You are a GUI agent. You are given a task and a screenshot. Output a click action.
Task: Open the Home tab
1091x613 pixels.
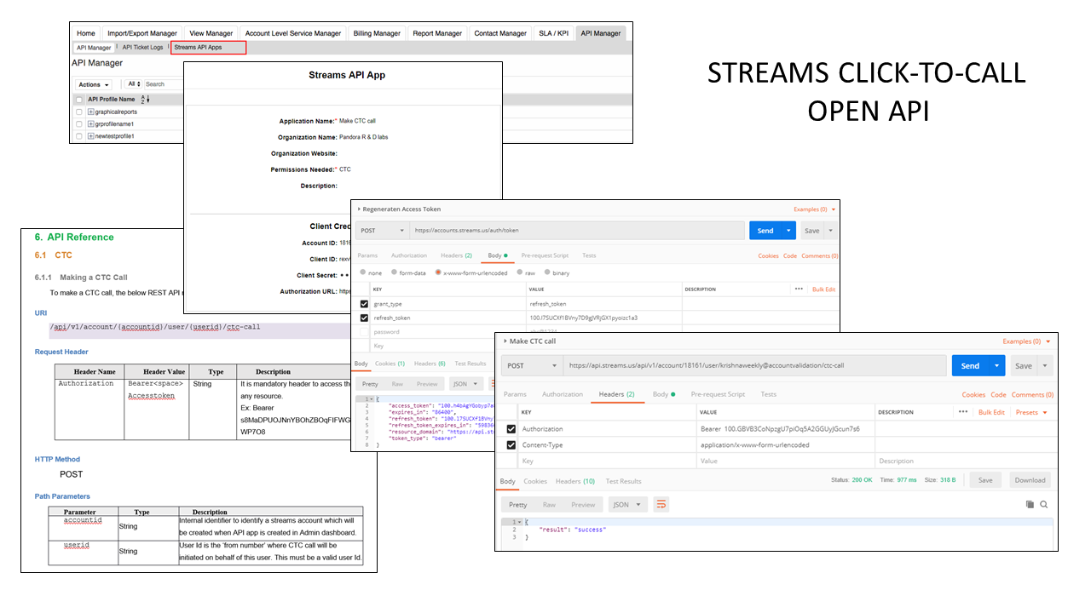[86, 33]
